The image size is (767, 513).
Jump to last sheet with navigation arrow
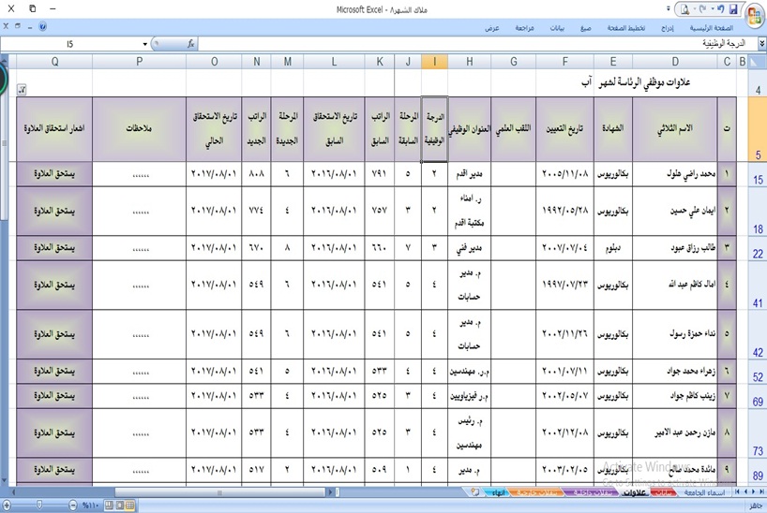pos(737,492)
